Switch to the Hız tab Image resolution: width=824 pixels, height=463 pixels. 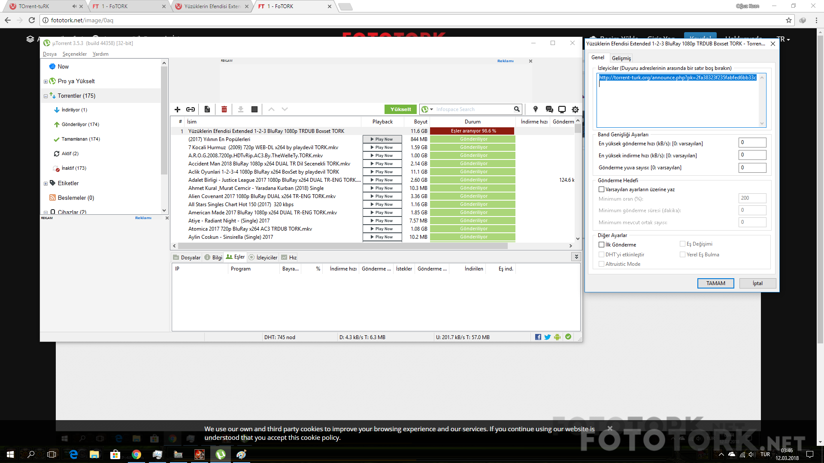[x=289, y=257]
